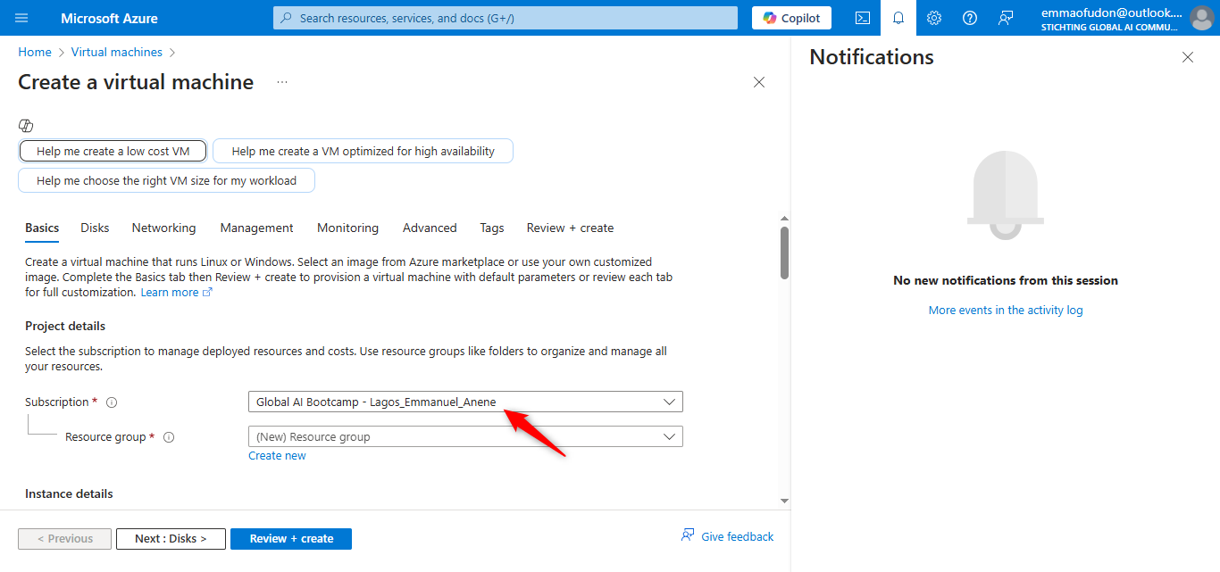Click the vertical scrollbar thumb
Viewport: 1220px width, 572px height.
(784, 253)
